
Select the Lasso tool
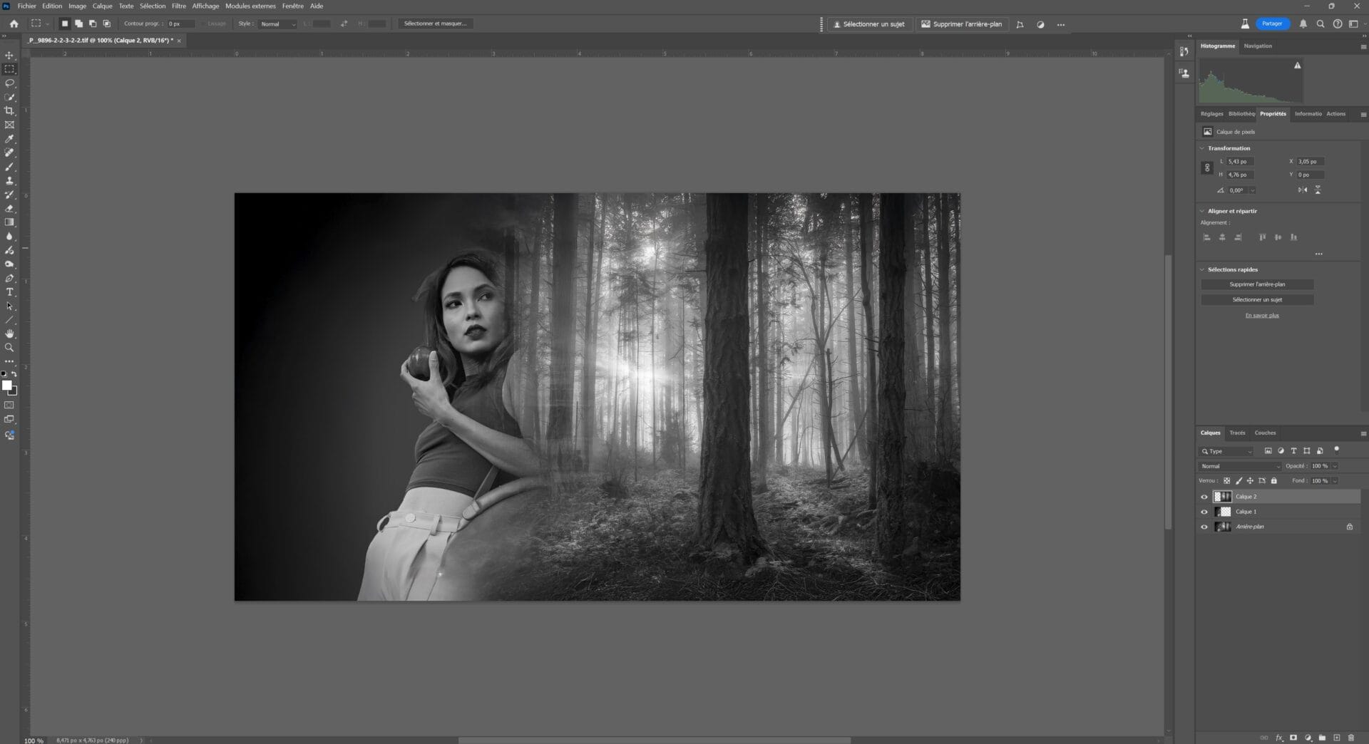pyautogui.click(x=9, y=83)
